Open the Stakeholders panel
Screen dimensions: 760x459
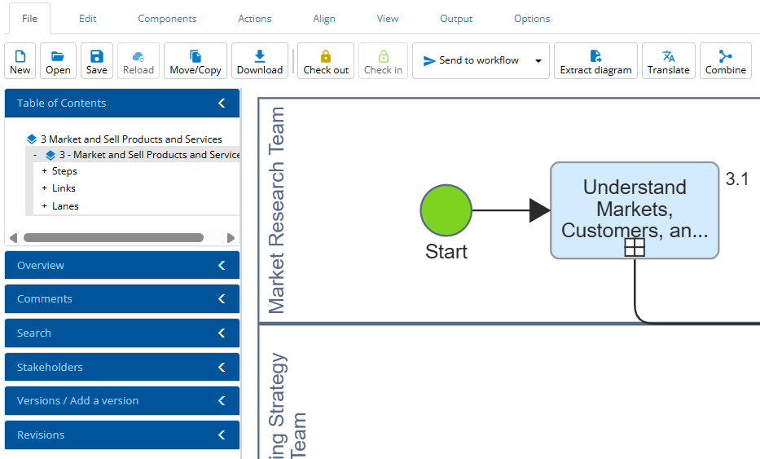tap(122, 368)
